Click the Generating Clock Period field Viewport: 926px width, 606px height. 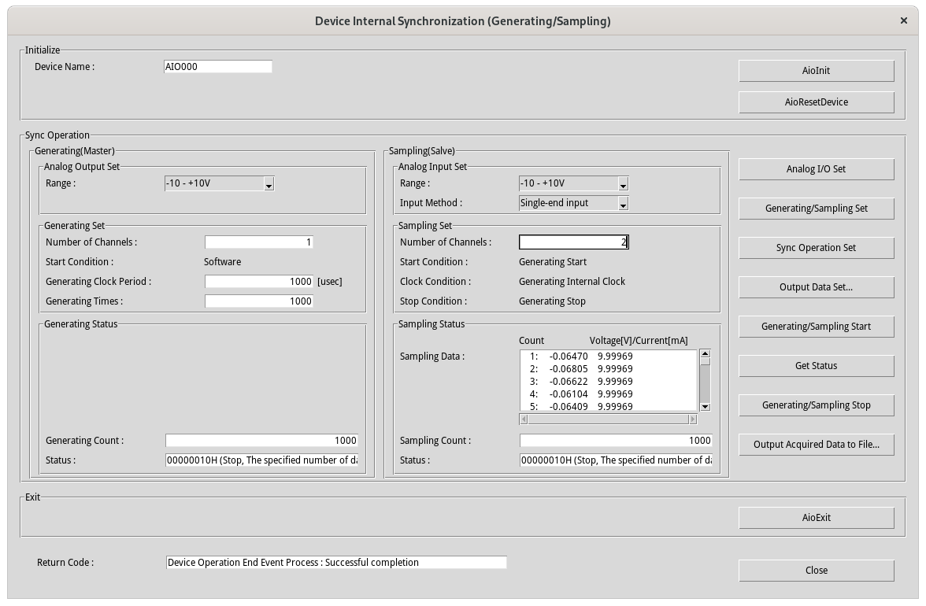tap(259, 282)
